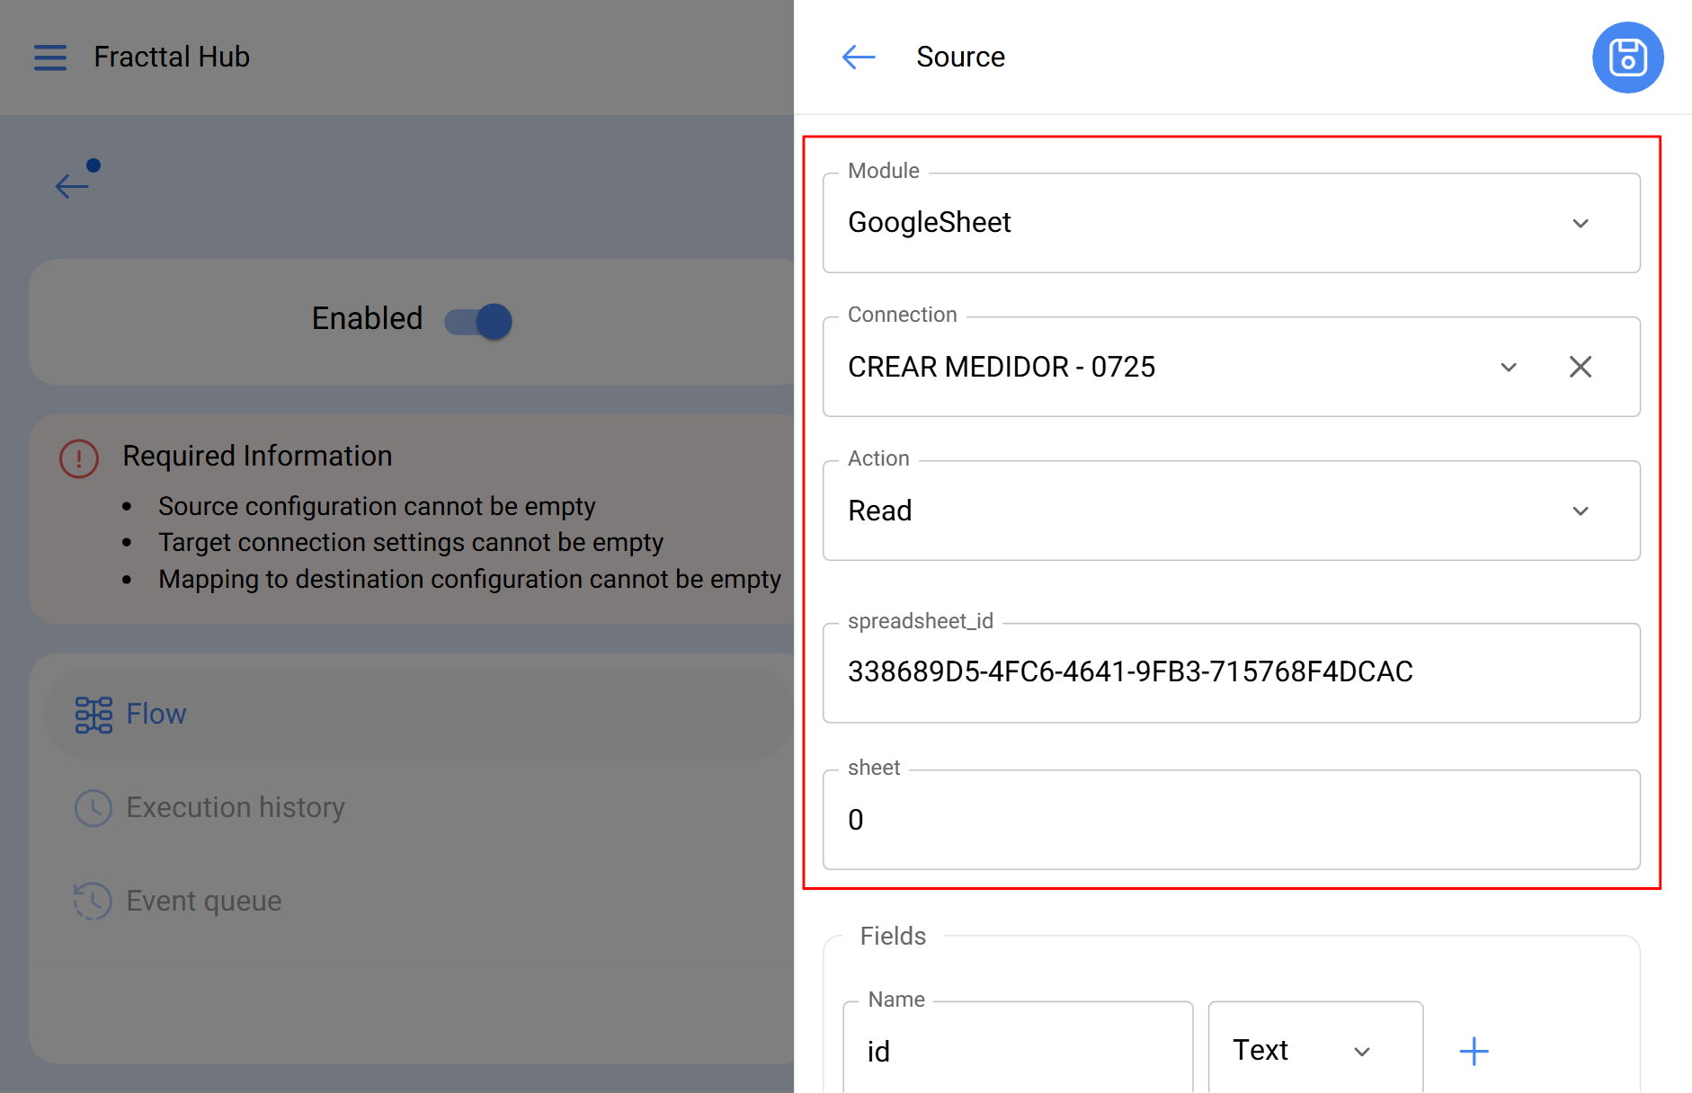Open the Connection dropdown chevron
The width and height of the screenshot is (1692, 1093).
tap(1508, 367)
